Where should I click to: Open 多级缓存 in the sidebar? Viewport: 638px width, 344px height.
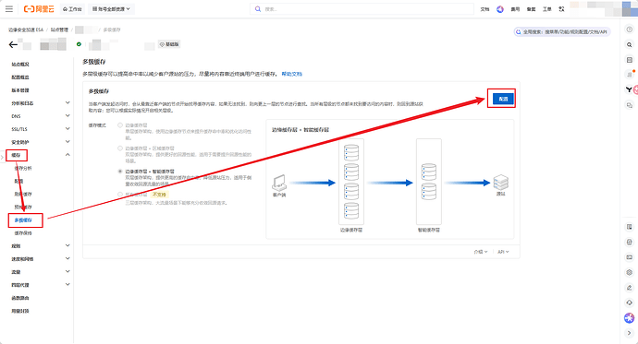click(x=23, y=219)
